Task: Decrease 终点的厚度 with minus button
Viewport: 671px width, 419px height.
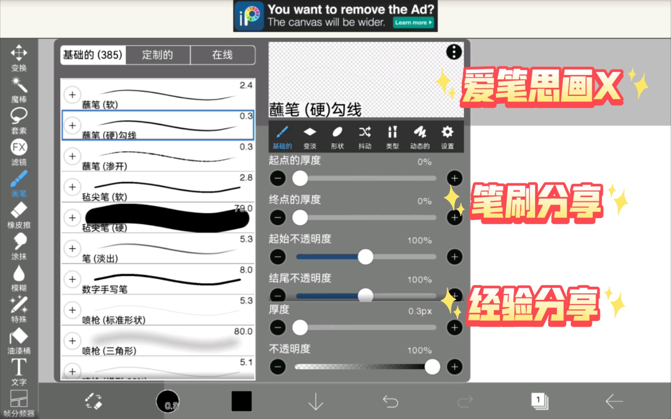Action: (x=278, y=218)
